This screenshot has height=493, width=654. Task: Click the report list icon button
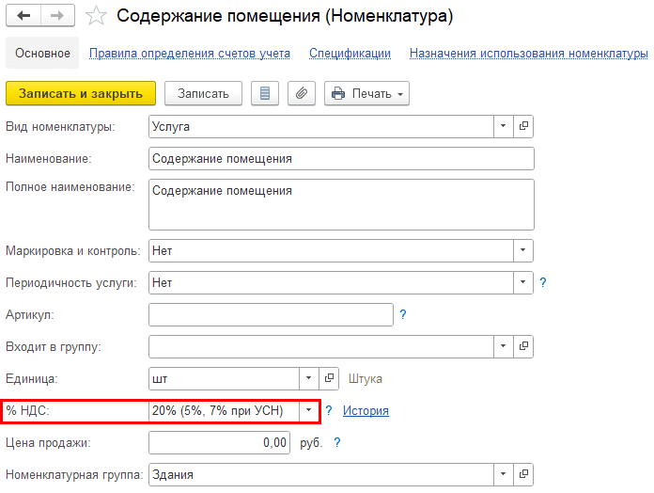[x=265, y=93]
